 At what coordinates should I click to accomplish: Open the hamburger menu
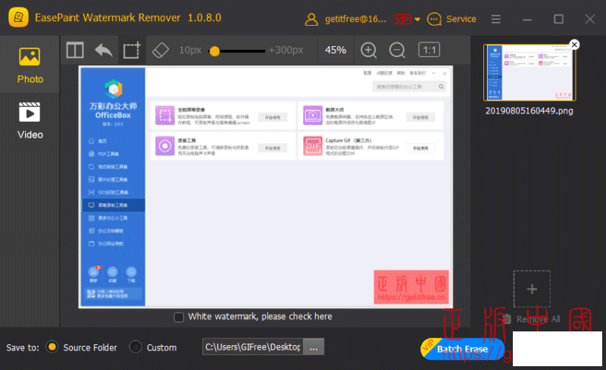point(496,19)
